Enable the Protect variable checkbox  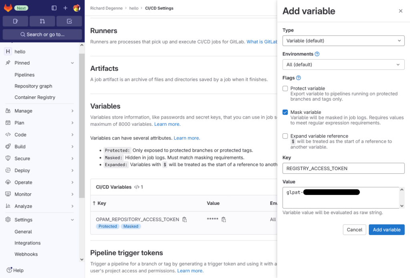(285, 88)
